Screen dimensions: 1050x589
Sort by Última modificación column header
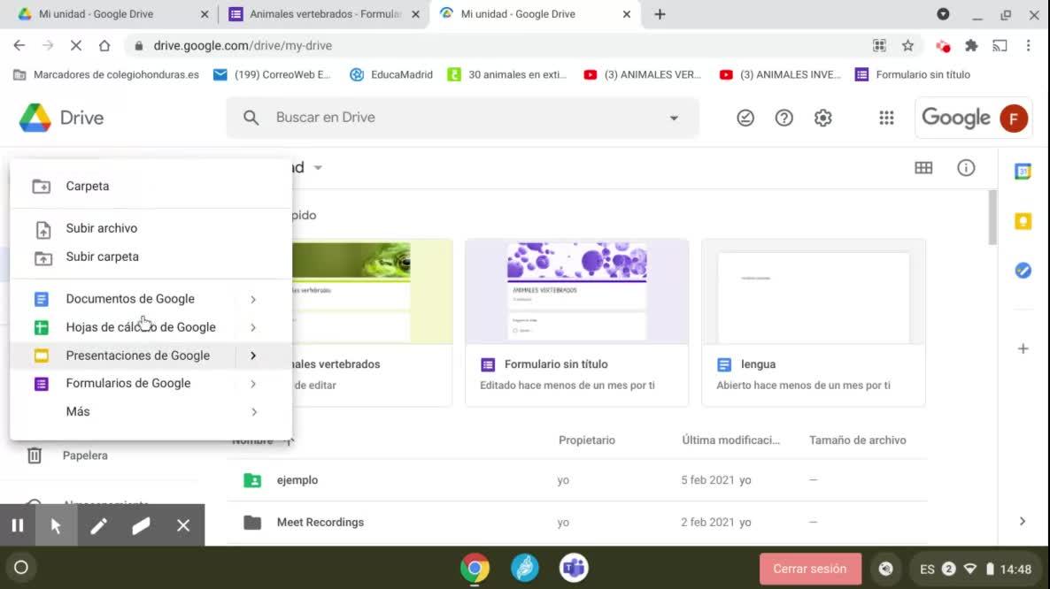coord(730,440)
